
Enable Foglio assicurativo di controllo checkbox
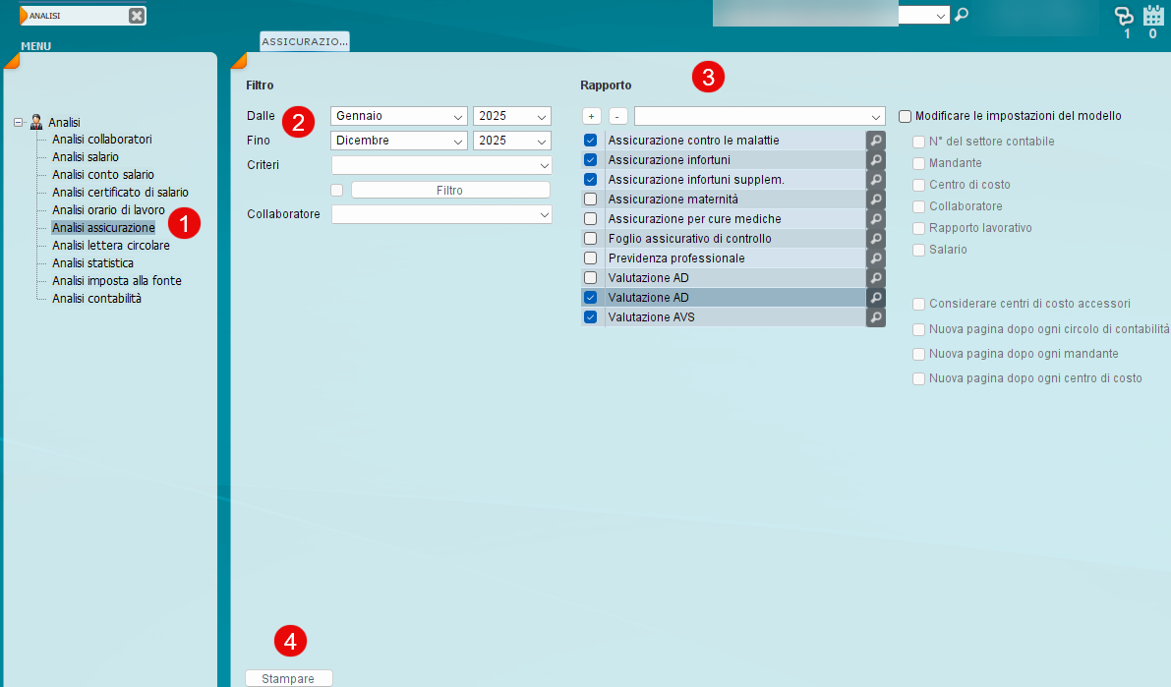591,239
